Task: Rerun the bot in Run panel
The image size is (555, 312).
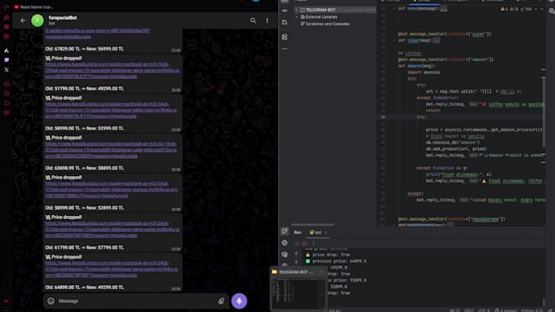Action: point(296,243)
